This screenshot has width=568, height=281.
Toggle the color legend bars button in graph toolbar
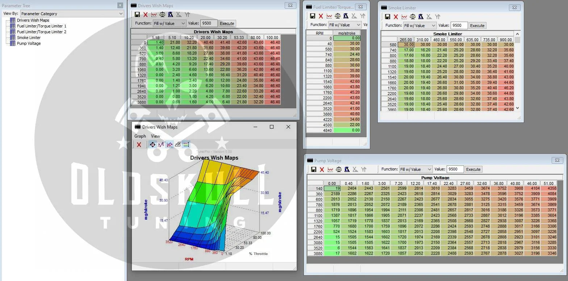point(186,144)
